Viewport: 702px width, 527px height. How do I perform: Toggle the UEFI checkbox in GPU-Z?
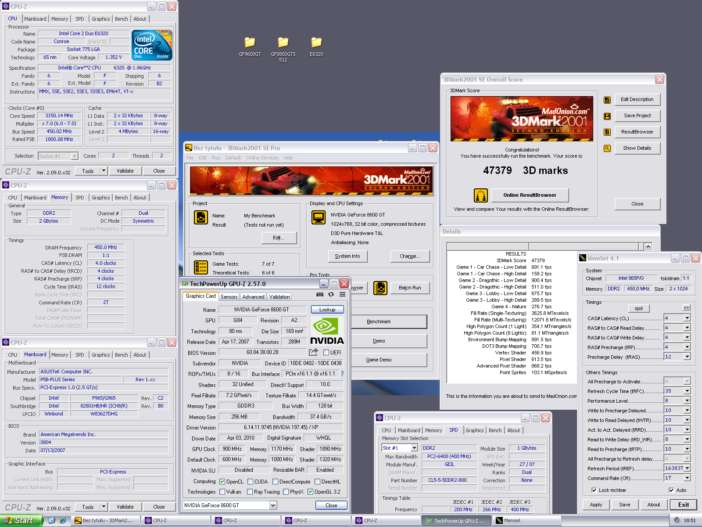point(326,352)
